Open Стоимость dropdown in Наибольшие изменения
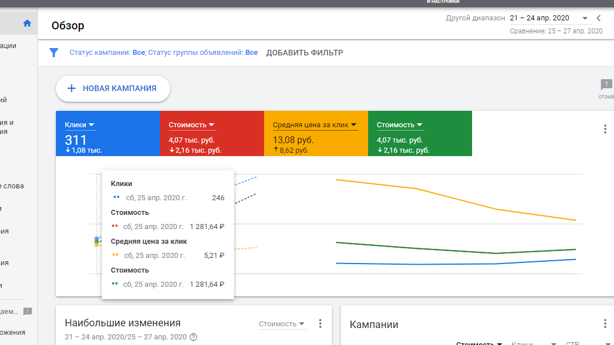This screenshot has width=614, height=345. (282, 324)
